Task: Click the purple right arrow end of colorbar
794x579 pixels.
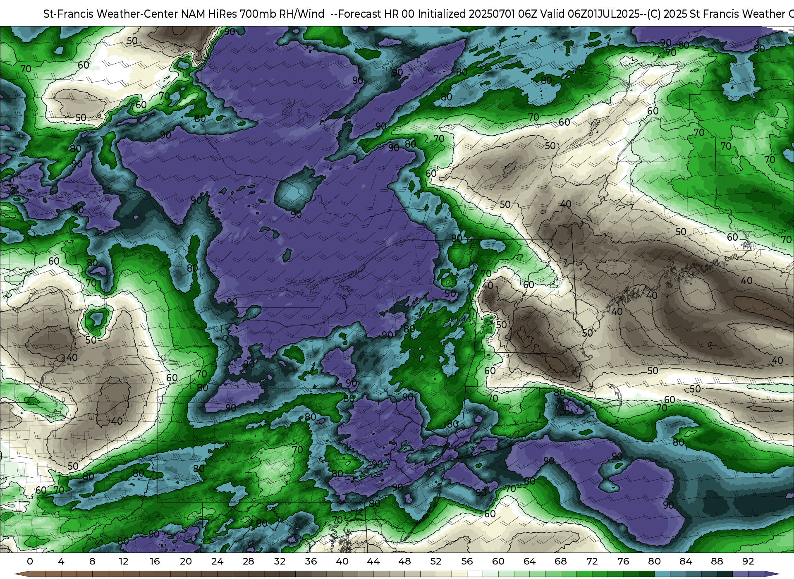Action: pos(771,574)
